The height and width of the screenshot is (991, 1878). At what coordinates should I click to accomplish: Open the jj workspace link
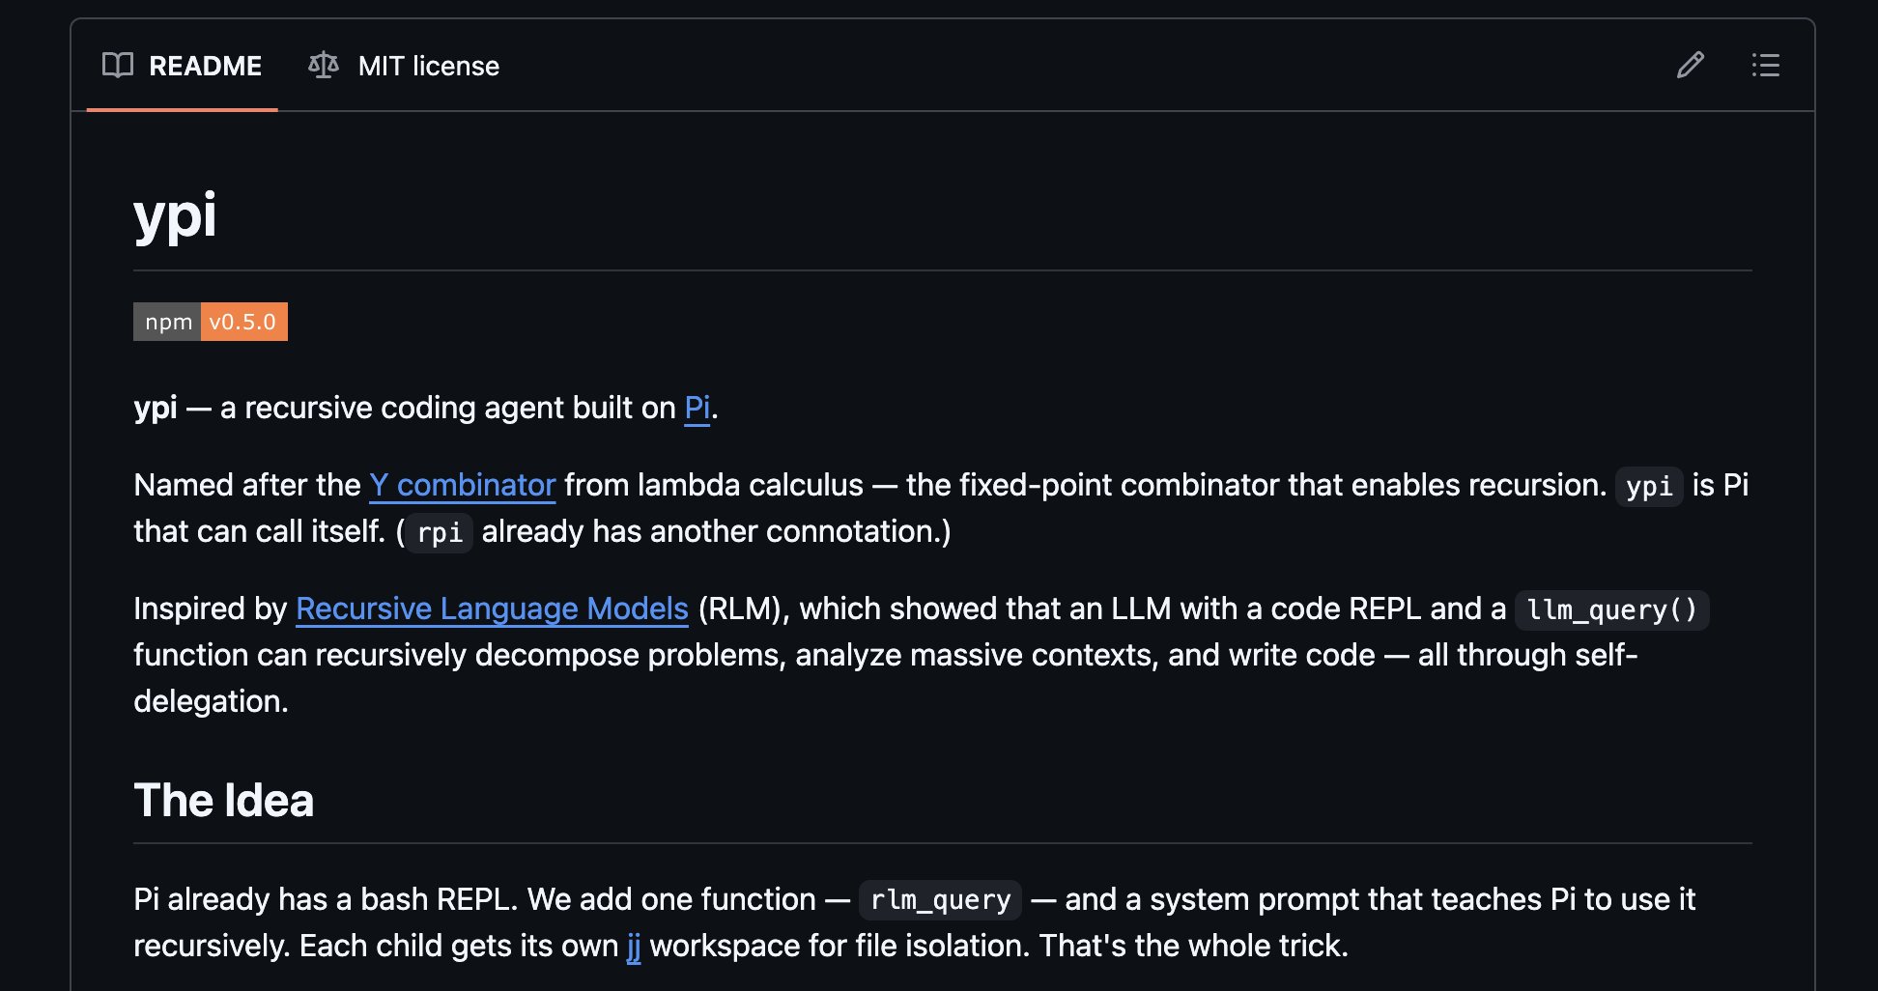634,946
